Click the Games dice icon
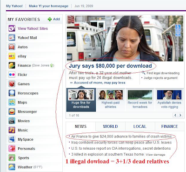 click(12, 84)
